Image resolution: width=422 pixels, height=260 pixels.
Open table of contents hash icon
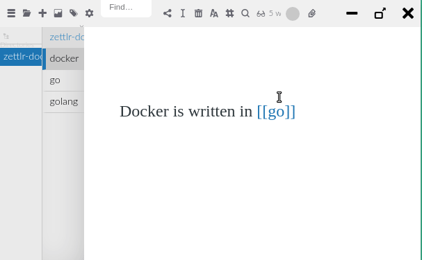click(229, 13)
